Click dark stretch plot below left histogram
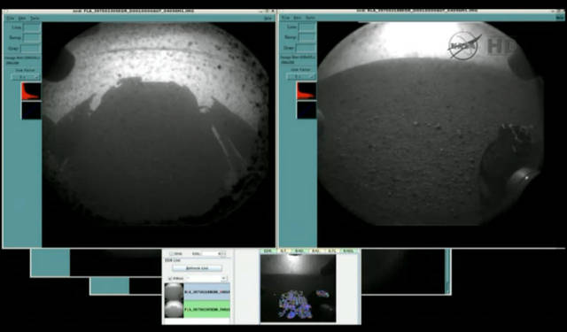567x332 pixels. (32, 110)
